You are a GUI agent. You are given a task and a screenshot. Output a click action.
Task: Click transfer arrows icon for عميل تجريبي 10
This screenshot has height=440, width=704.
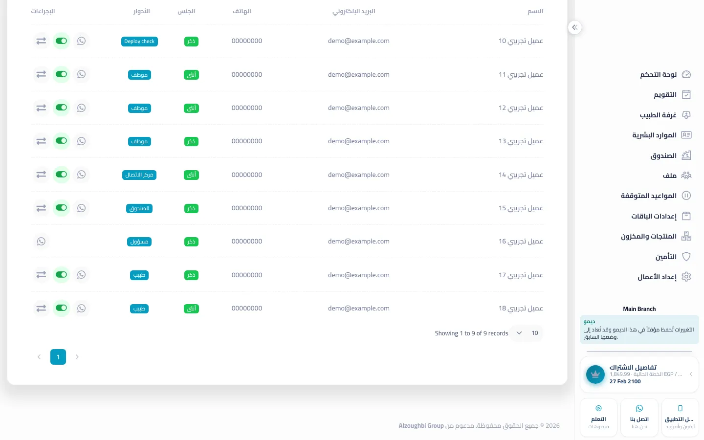point(41,41)
